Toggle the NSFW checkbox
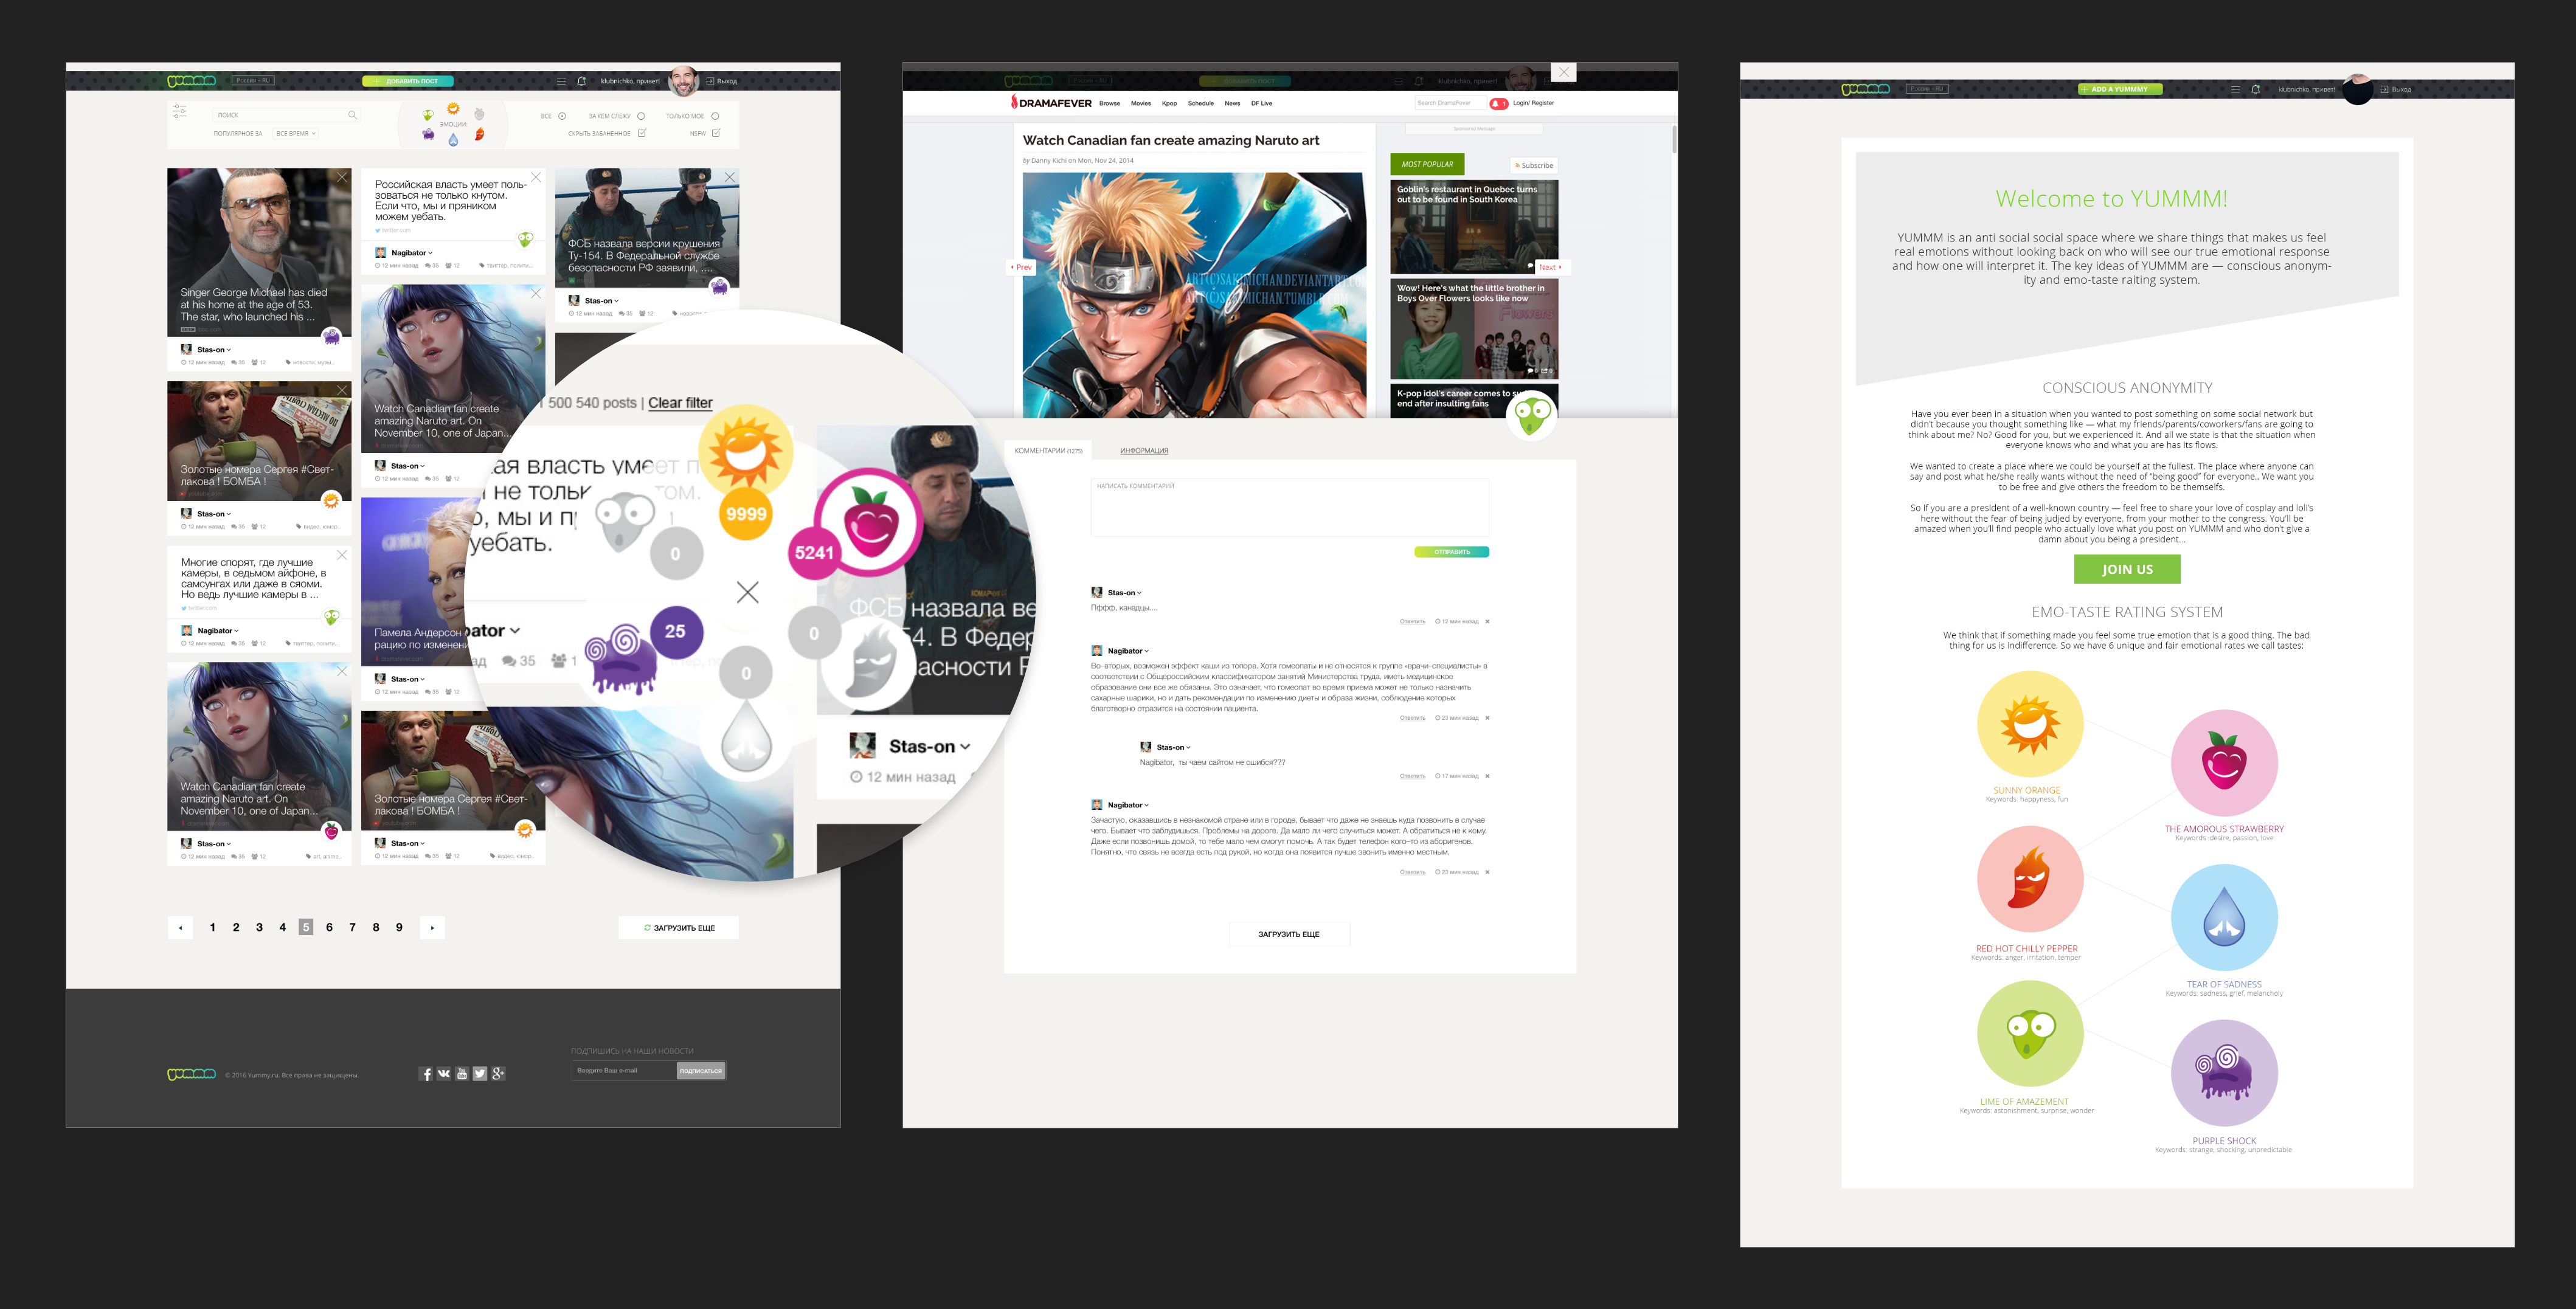This screenshot has width=2576, height=1309. 715,133
